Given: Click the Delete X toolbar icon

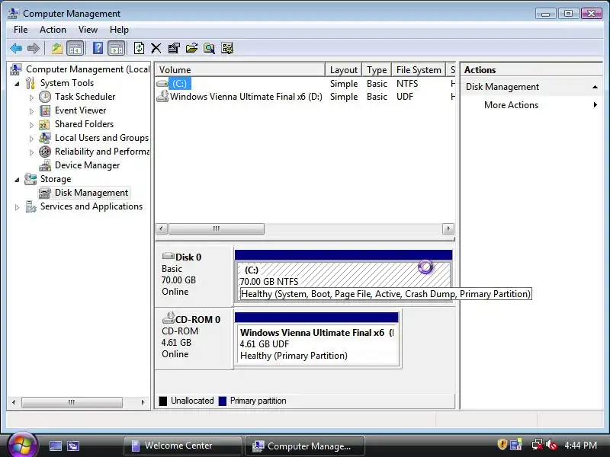Looking at the screenshot, I should click(156, 49).
